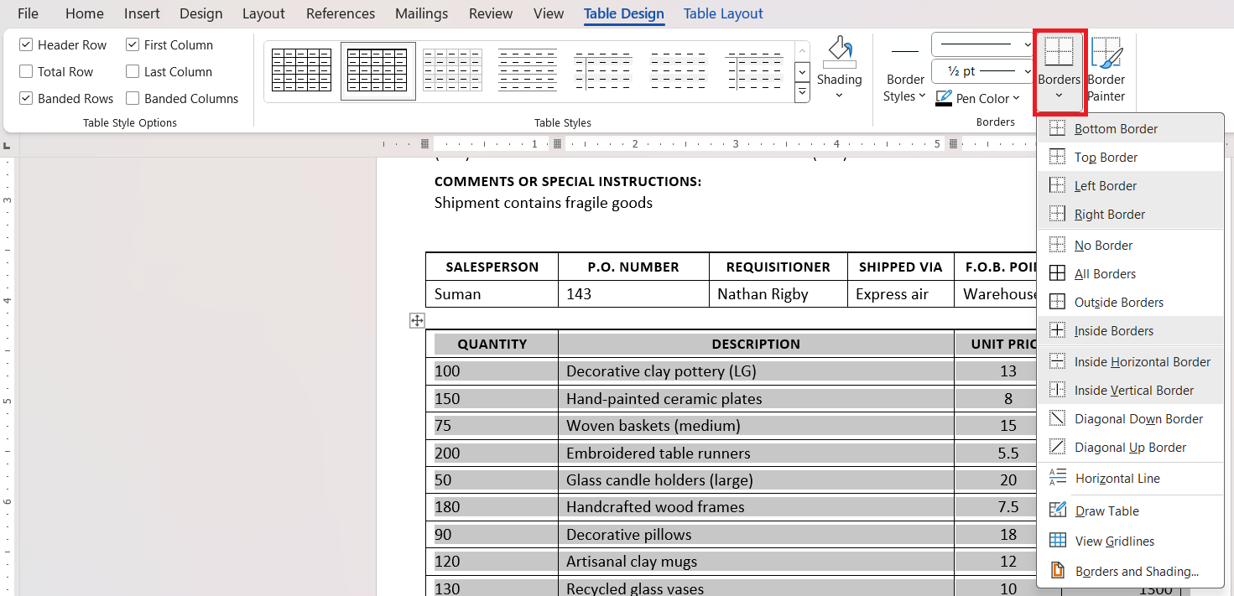Open the File tab
The image size is (1234, 596).
click(28, 13)
